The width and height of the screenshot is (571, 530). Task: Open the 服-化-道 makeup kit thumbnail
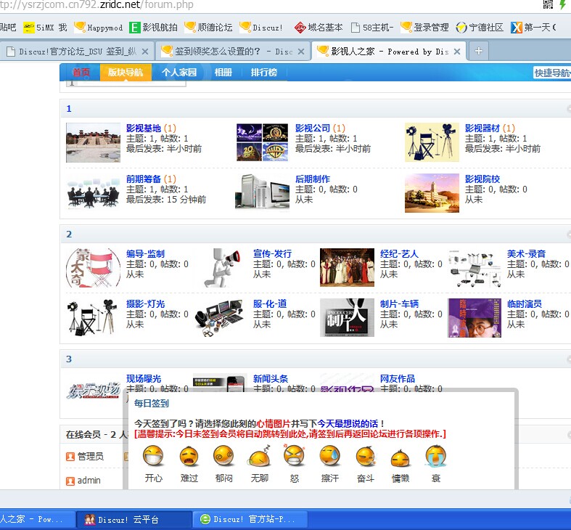coord(220,318)
